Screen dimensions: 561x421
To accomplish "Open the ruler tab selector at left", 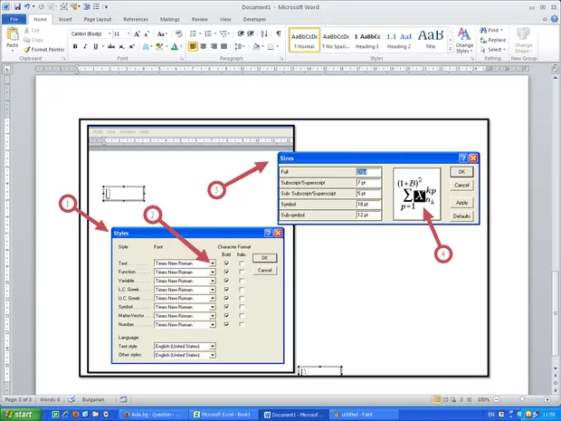I will [7, 69].
